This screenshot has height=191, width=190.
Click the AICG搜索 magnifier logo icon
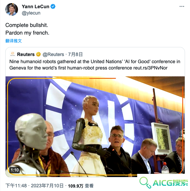click(x=145, y=182)
